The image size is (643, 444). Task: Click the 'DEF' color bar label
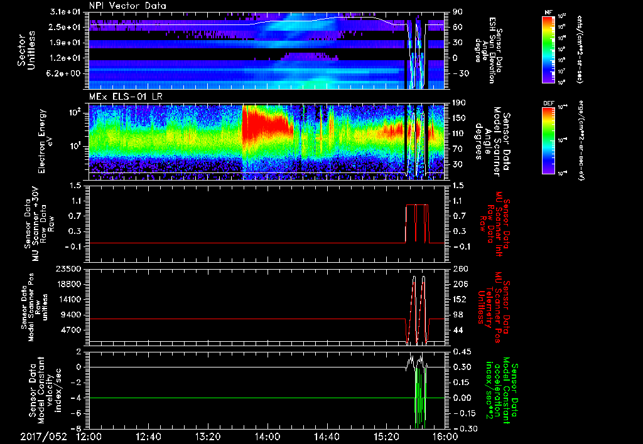549,103
